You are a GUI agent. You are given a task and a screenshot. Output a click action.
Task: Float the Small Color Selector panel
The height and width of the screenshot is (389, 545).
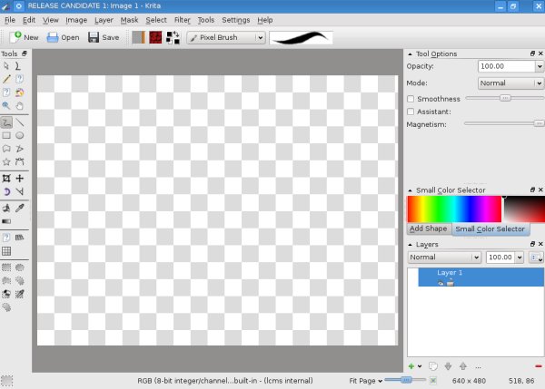point(532,190)
